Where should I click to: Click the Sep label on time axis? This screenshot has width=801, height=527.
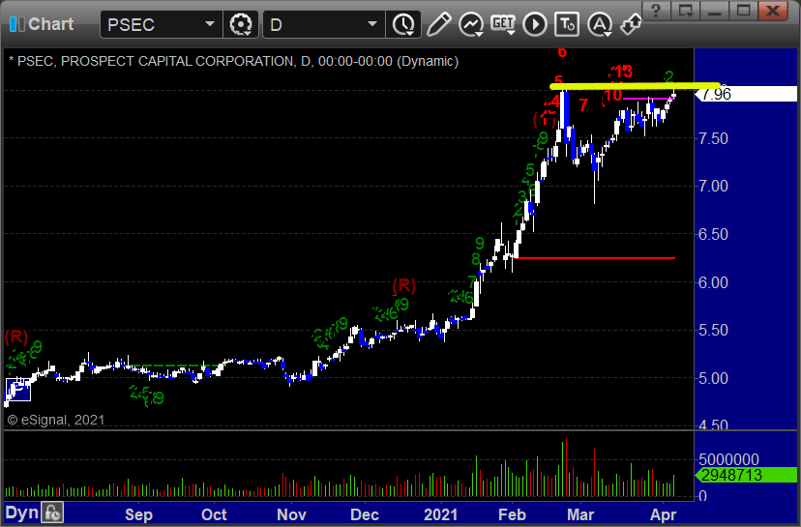click(138, 514)
